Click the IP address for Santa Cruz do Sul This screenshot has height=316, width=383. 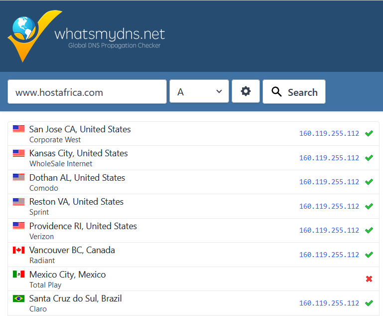click(329, 303)
